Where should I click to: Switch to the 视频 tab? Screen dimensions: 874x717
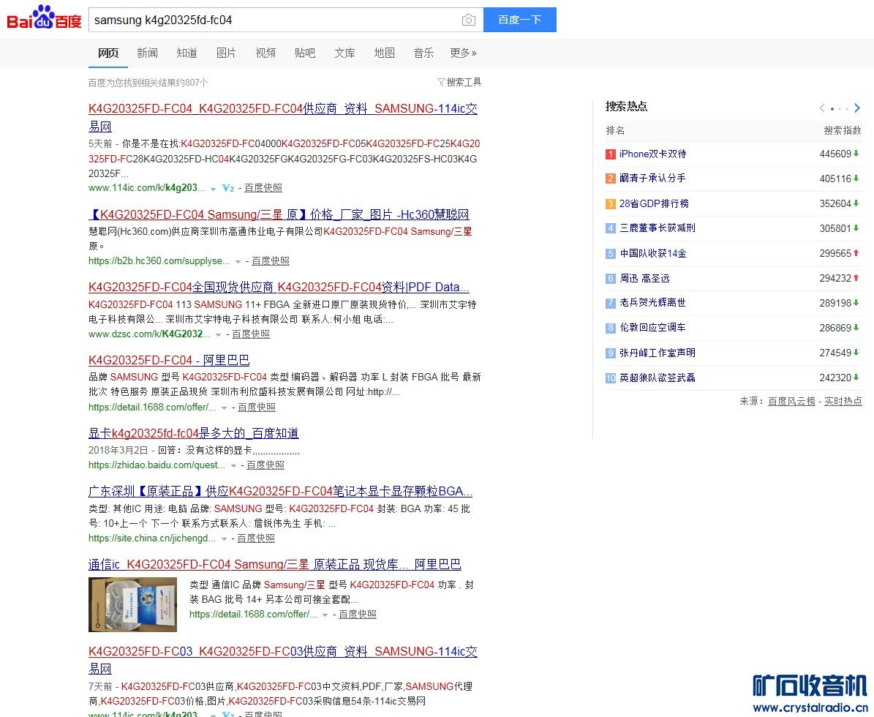pos(265,53)
